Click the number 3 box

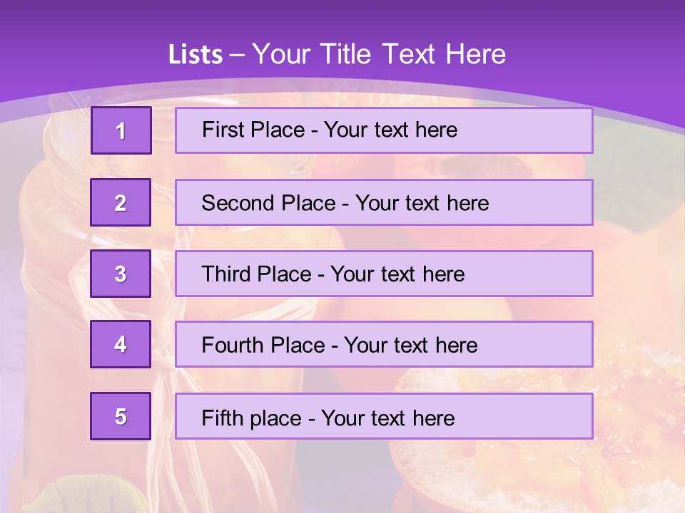[x=121, y=274]
